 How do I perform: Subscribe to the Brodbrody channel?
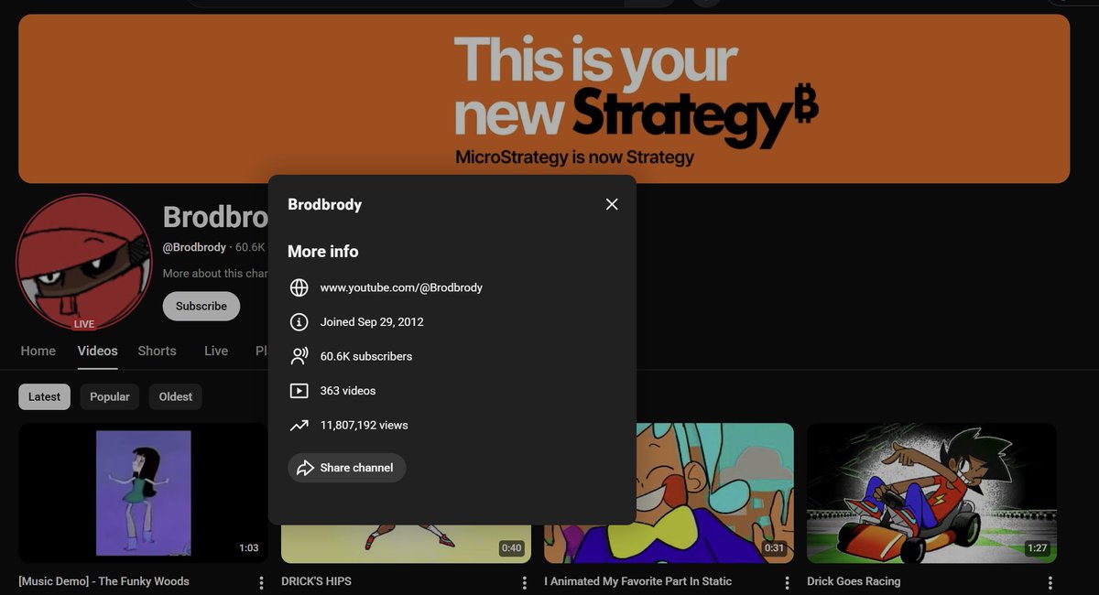[201, 307]
